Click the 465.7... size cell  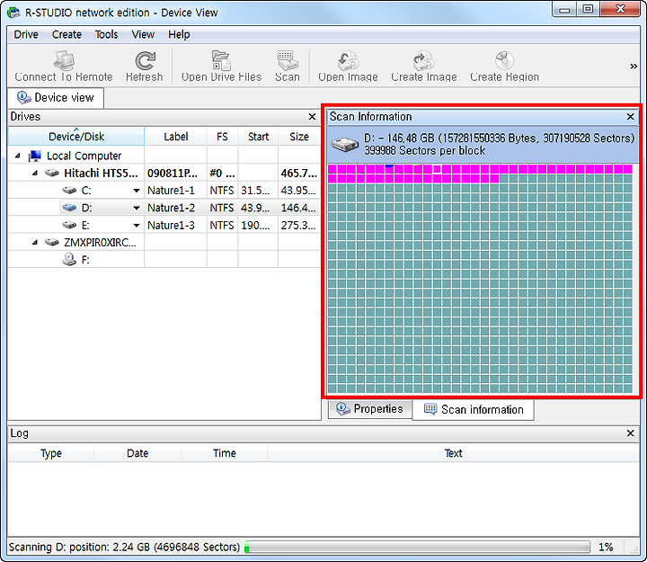pos(299,173)
